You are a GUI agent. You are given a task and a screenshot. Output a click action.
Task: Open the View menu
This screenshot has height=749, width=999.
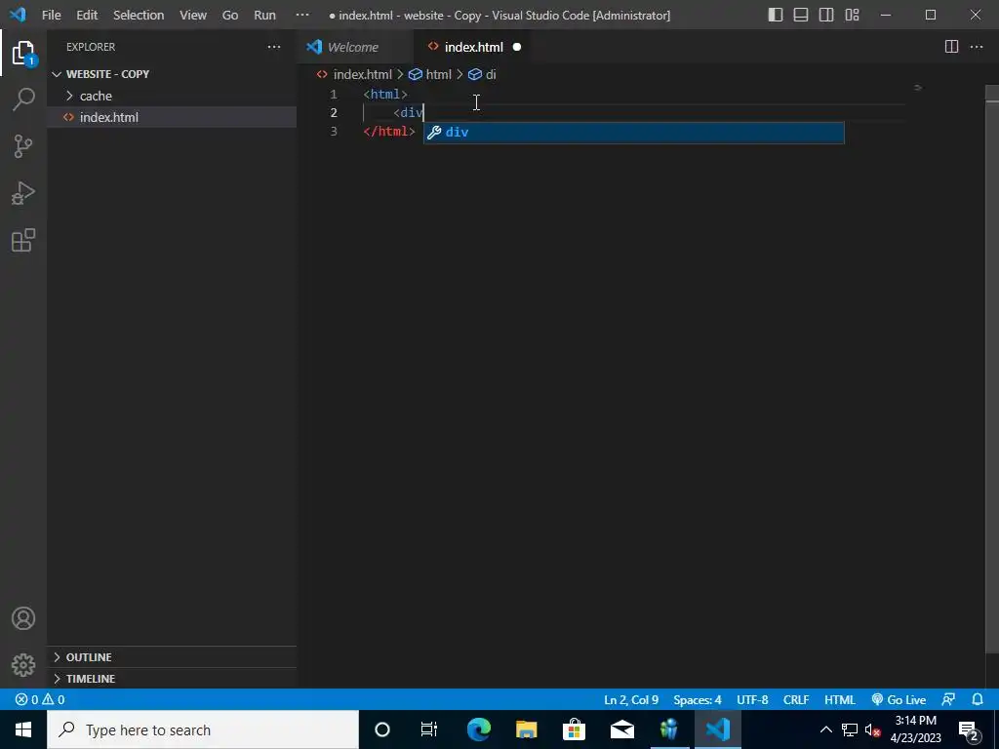193,15
